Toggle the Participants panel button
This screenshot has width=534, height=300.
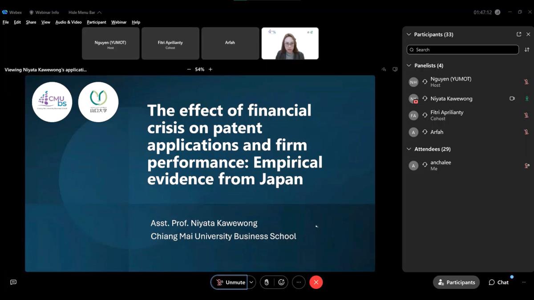[x=456, y=282]
